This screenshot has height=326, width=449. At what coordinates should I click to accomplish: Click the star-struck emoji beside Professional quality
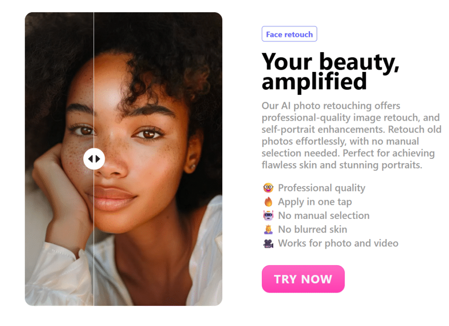point(269,188)
